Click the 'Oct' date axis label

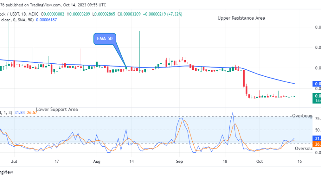click(260, 162)
